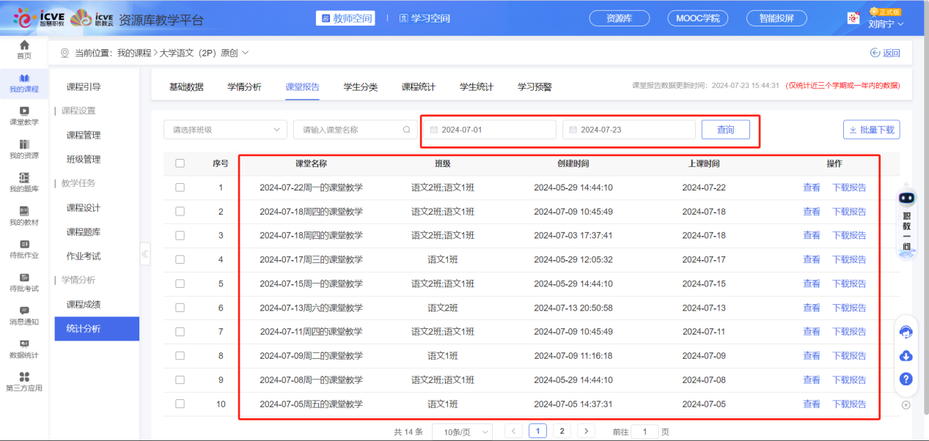
Task: Tick the row checkbox for 2024-07-05周五的课堂教学
Action: 180,404
